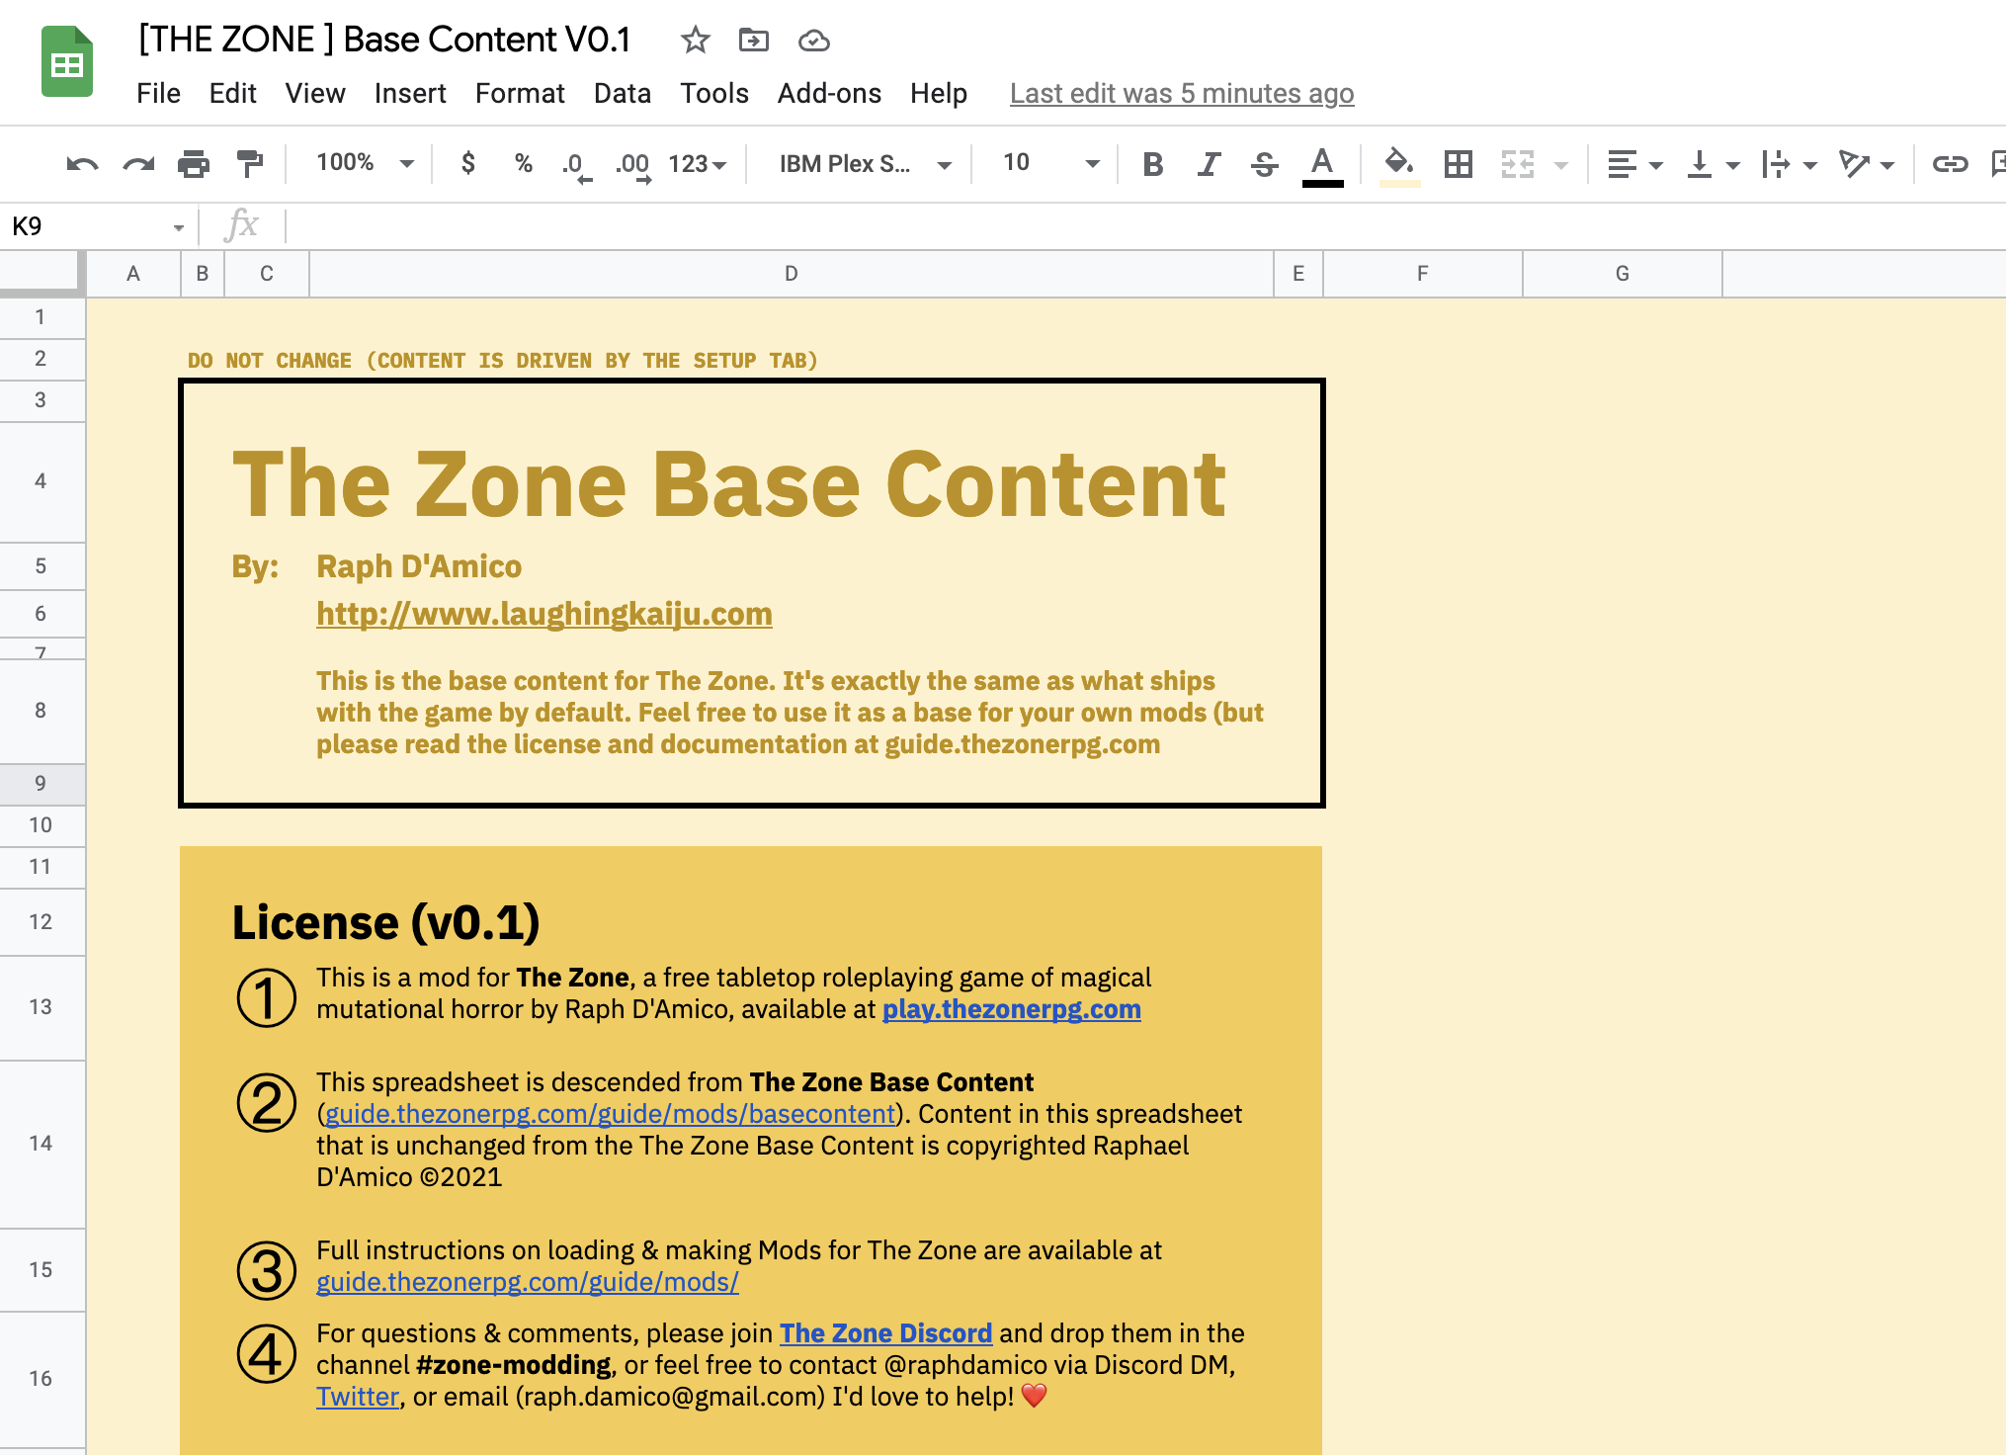Image resolution: width=2006 pixels, height=1455 pixels.
Task: Decrease decimal places icon
Action: [576, 165]
